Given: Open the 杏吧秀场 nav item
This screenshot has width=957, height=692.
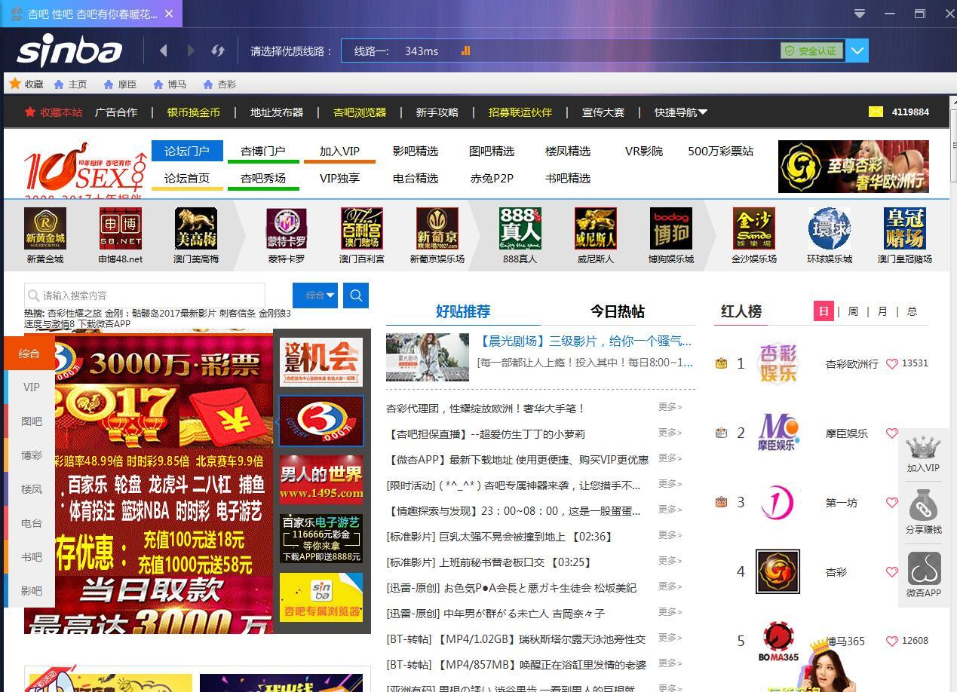Looking at the screenshot, I should pyautogui.click(x=263, y=179).
